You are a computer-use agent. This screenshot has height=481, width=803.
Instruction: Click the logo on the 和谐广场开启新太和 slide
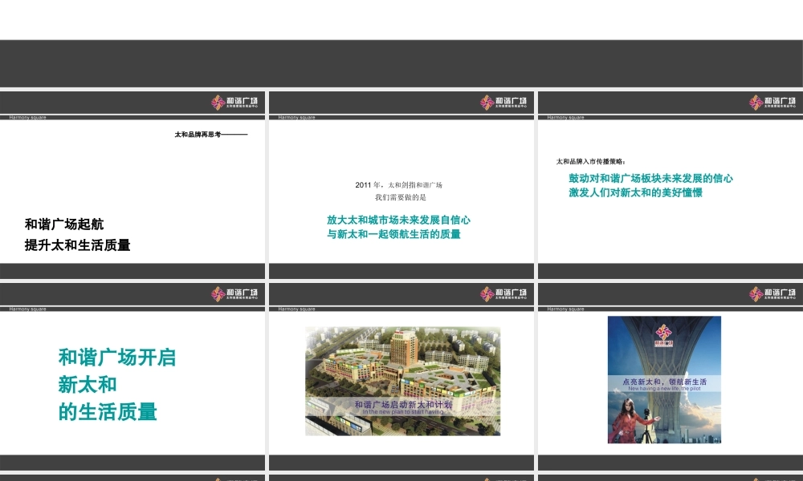click(x=234, y=294)
